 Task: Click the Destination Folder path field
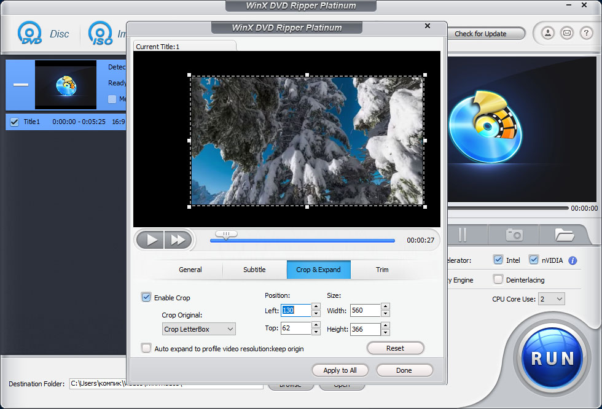tap(166, 383)
